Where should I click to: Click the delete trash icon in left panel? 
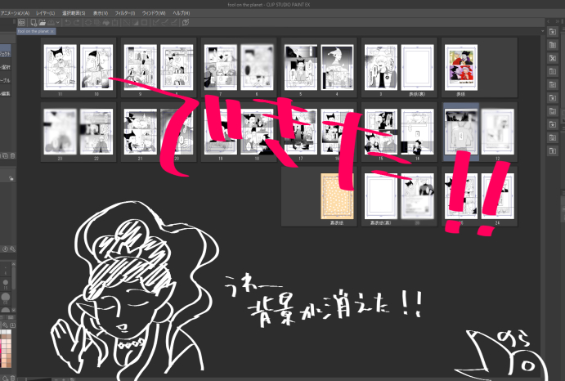click(12, 155)
